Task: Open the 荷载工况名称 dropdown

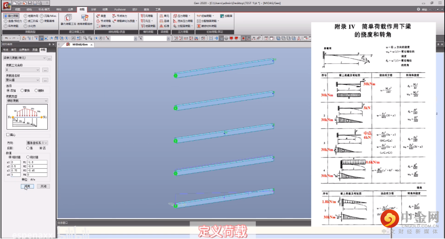Action: coord(37,70)
